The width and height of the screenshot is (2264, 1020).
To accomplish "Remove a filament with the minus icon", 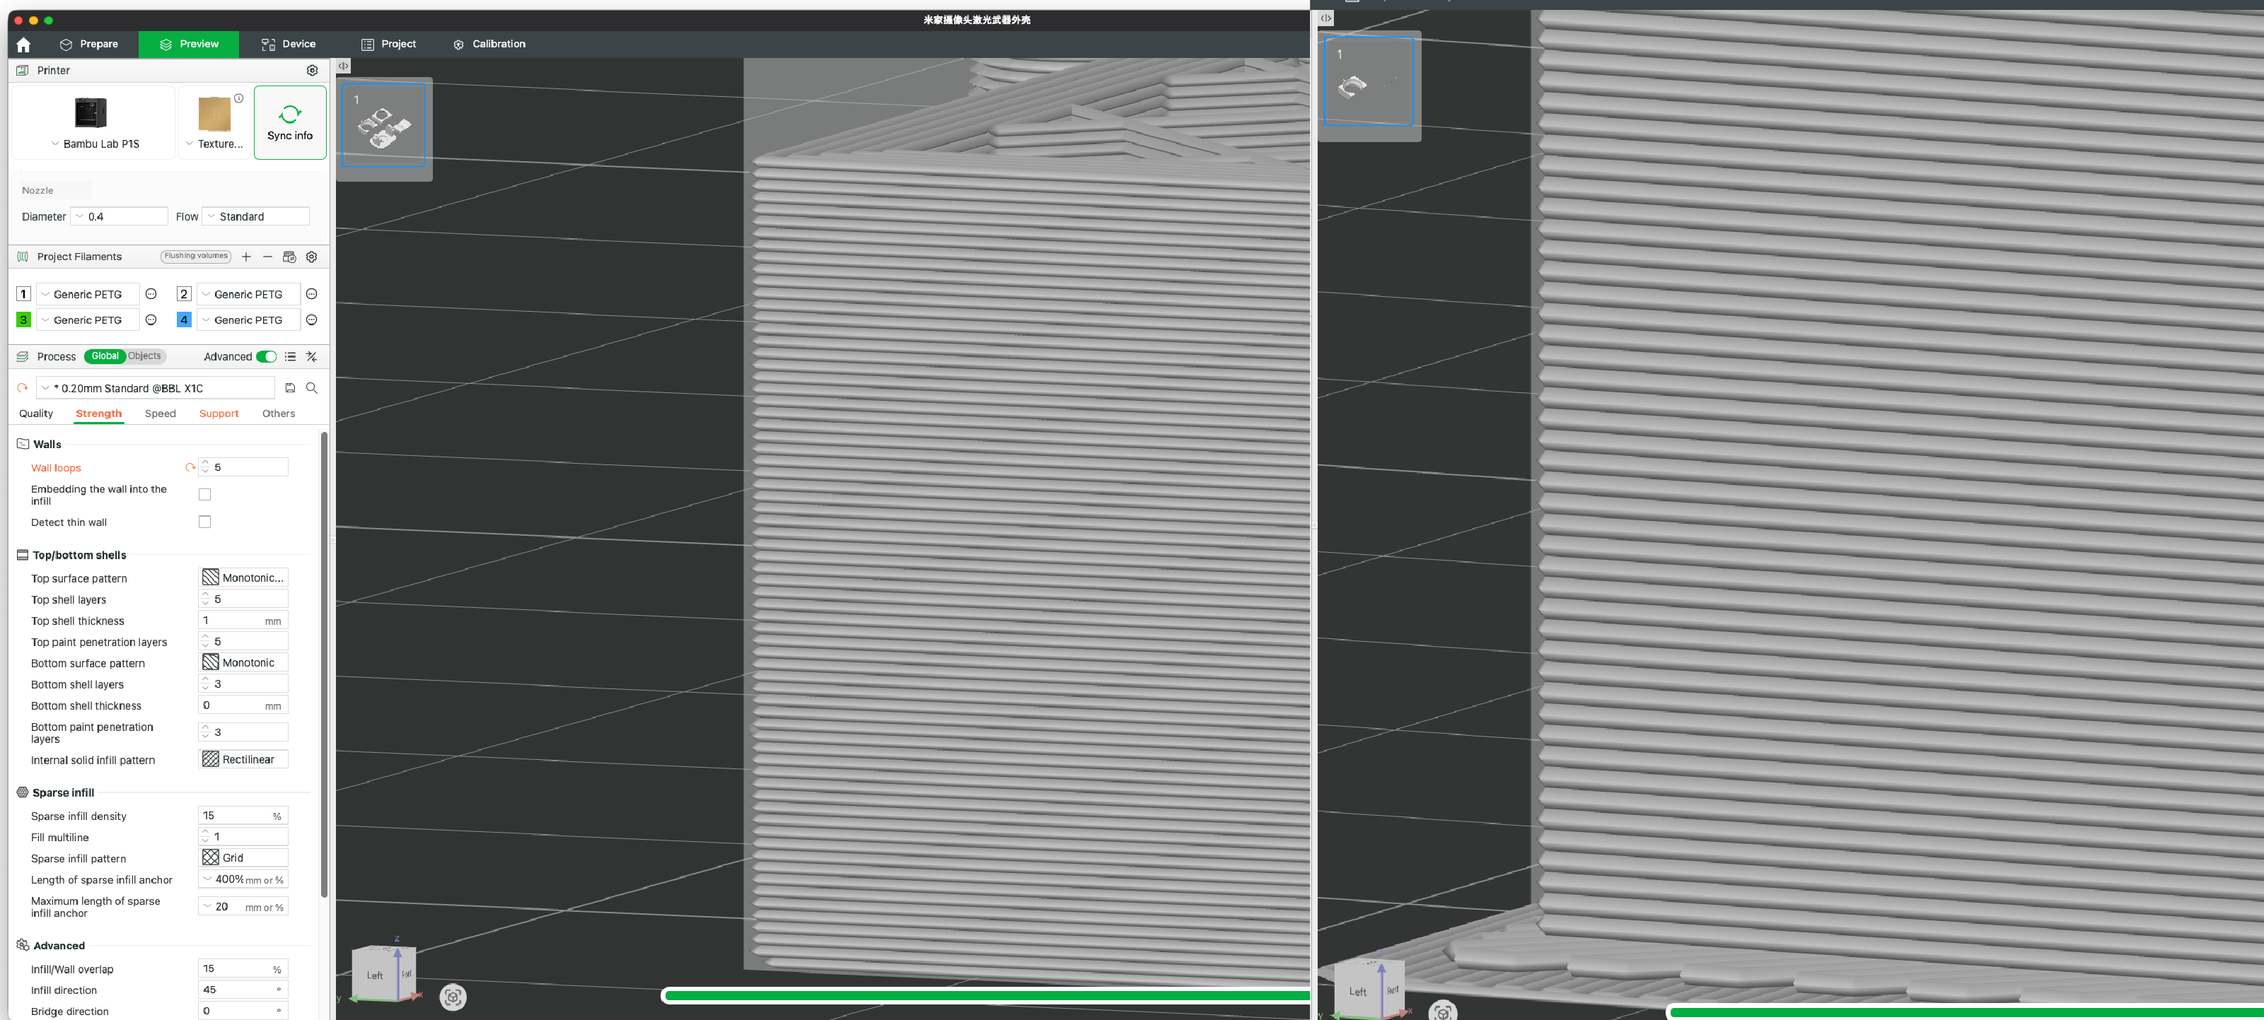I will point(268,257).
